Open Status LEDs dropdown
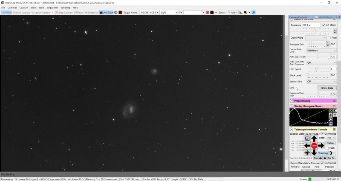 coord(321,82)
